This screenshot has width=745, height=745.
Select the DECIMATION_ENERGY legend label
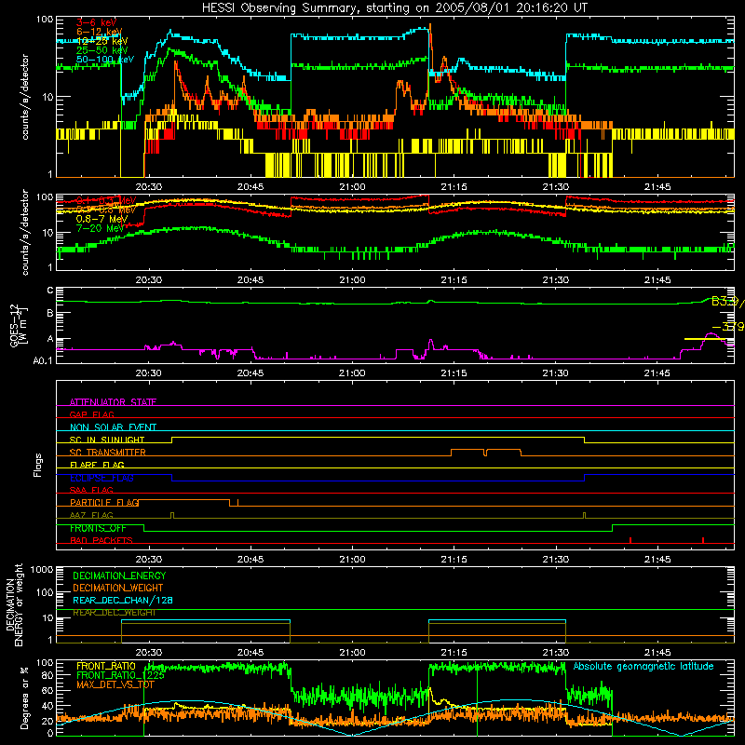[119, 576]
